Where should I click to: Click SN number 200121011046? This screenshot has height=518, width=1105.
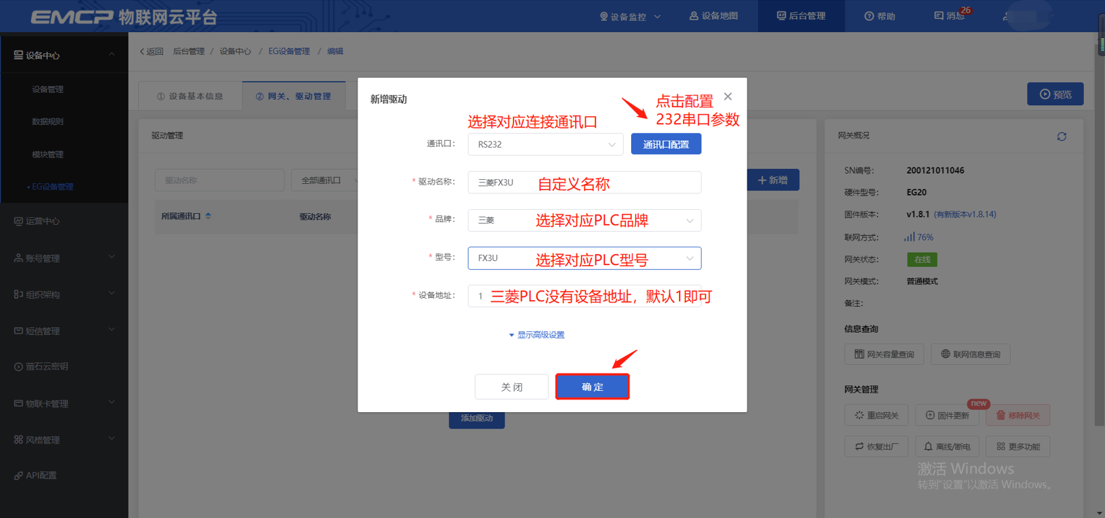[935, 171]
